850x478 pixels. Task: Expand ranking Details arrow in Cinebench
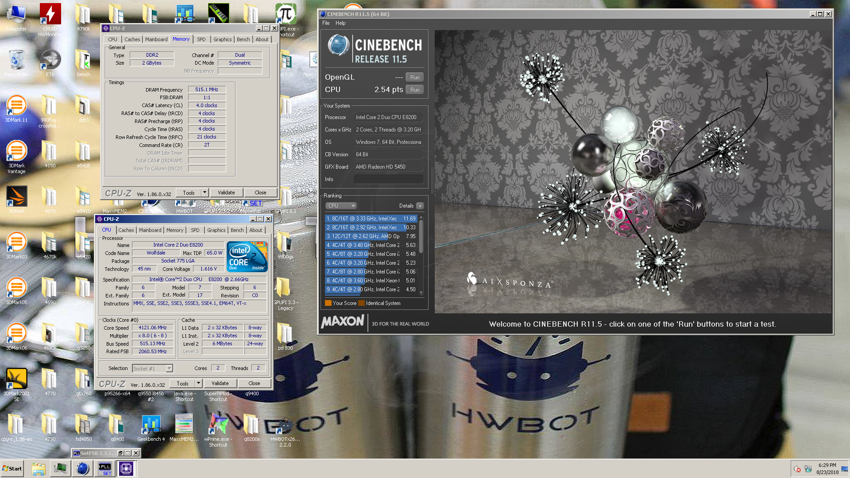click(420, 206)
